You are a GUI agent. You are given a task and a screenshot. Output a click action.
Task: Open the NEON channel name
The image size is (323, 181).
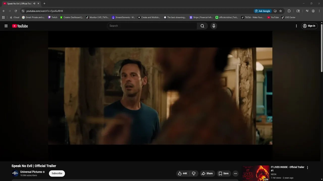[x=274, y=174]
